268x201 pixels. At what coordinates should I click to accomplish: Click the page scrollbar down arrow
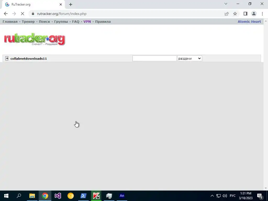[266, 188]
